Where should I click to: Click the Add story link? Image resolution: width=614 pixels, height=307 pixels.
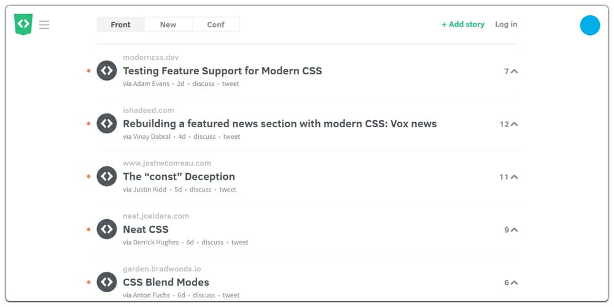(463, 25)
